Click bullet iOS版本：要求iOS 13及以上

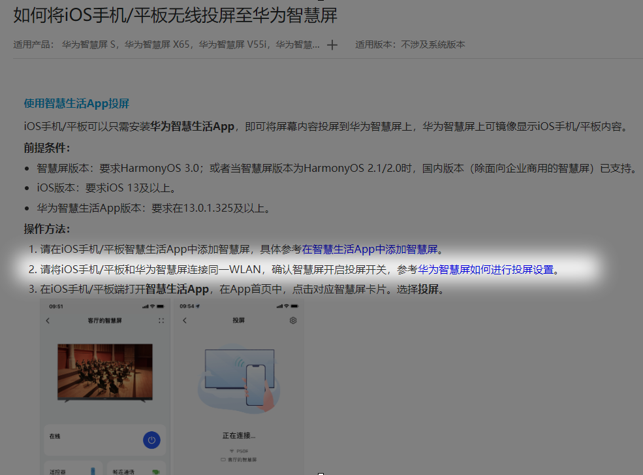click(x=106, y=188)
